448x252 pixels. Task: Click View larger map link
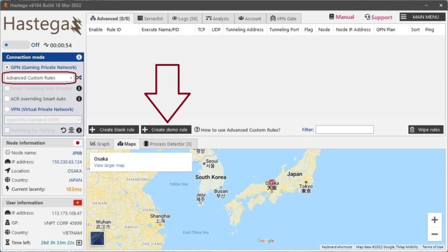pyautogui.click(x=109, y=166)
